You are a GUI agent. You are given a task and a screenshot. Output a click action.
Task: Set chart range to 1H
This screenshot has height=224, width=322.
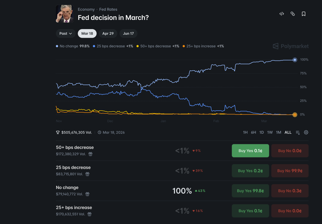pos(245,132)
